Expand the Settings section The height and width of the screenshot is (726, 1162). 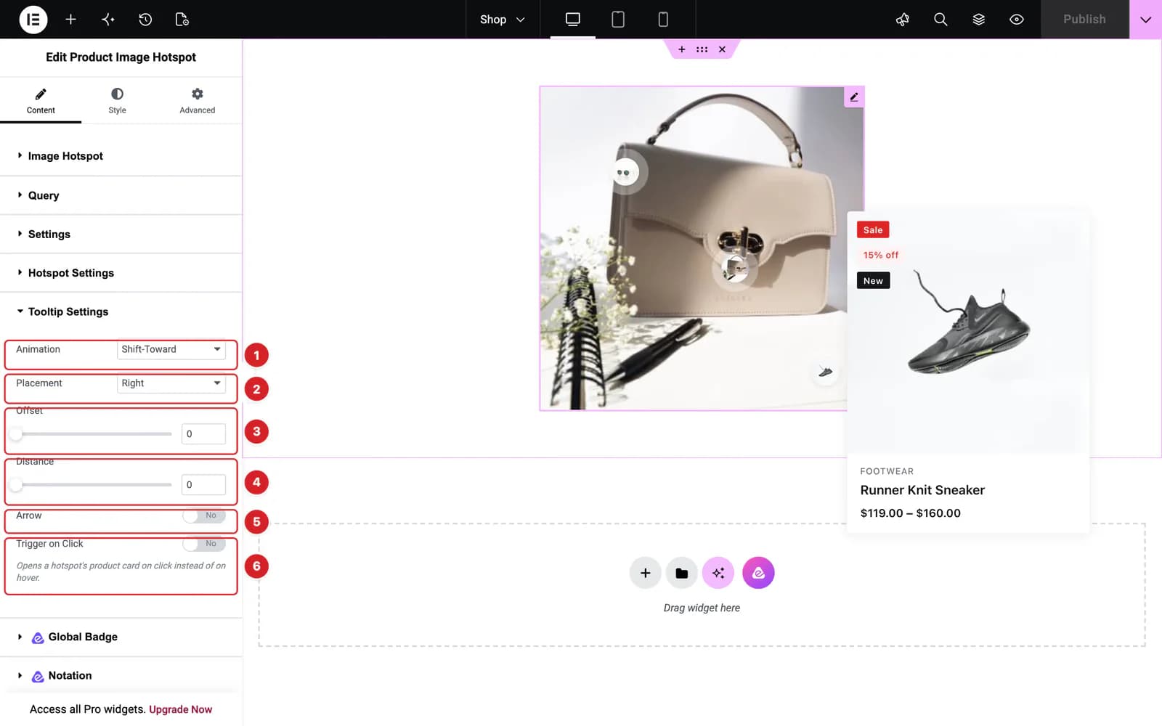coord(121,234)
